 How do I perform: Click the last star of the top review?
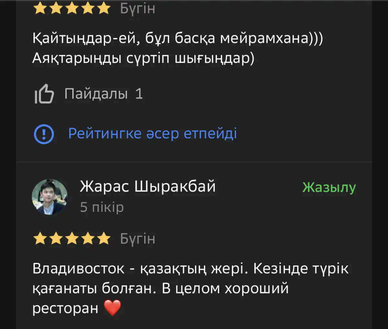click(104, 9)
